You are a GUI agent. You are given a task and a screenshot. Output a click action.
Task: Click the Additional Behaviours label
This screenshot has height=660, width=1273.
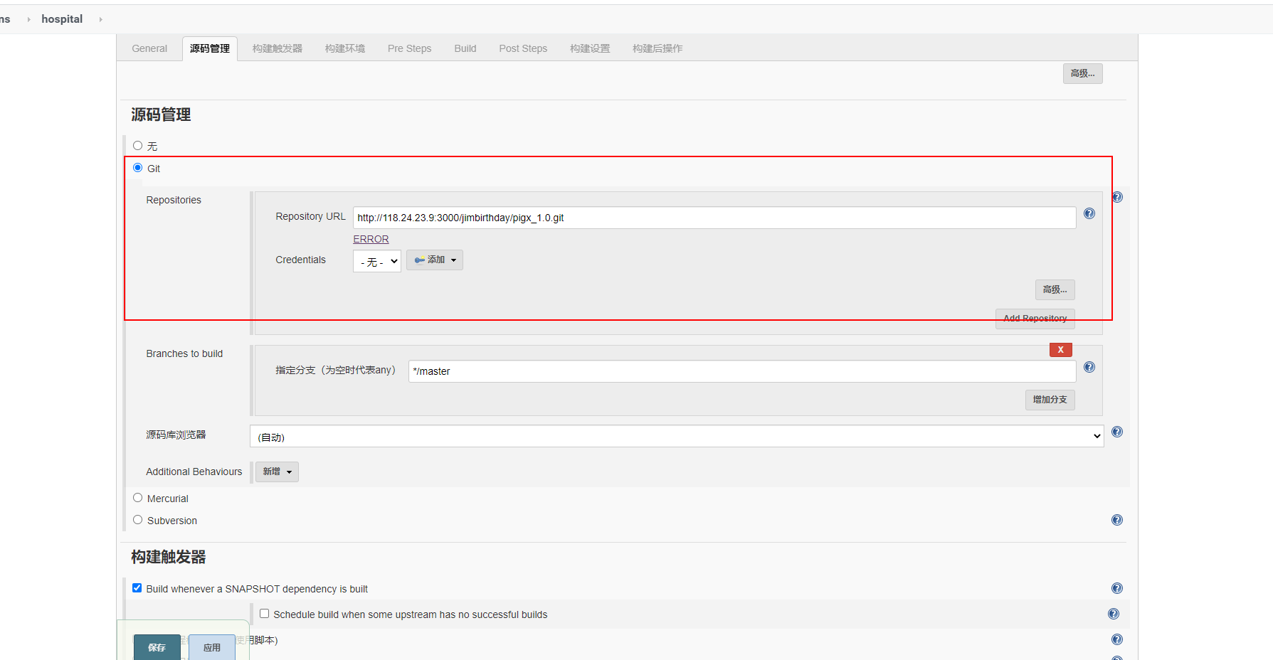click(x=194, y=472)
